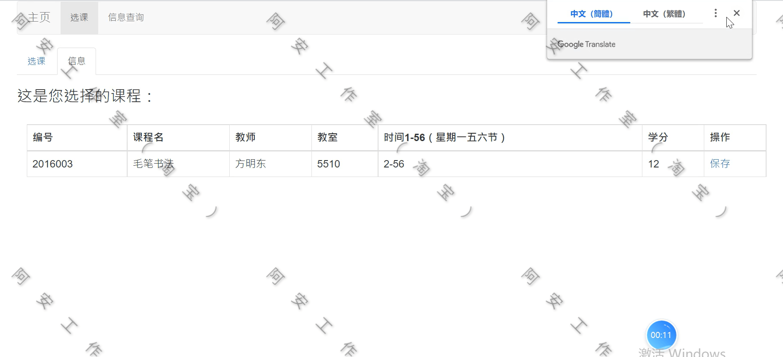This screenshot has height=357, width=783.
Task: Click the blue 00:11 recording timer bubble
Action: point(661,335)
